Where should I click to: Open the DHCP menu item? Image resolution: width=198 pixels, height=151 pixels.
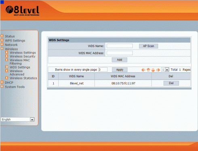coord(9,83)
